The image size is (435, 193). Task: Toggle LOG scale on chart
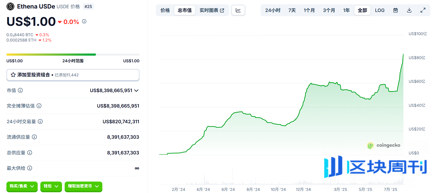coord(380,10)
